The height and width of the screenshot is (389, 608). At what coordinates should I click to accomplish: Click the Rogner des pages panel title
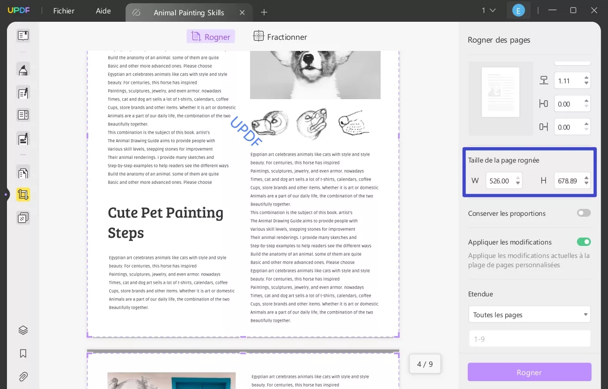tap(499, 40)
